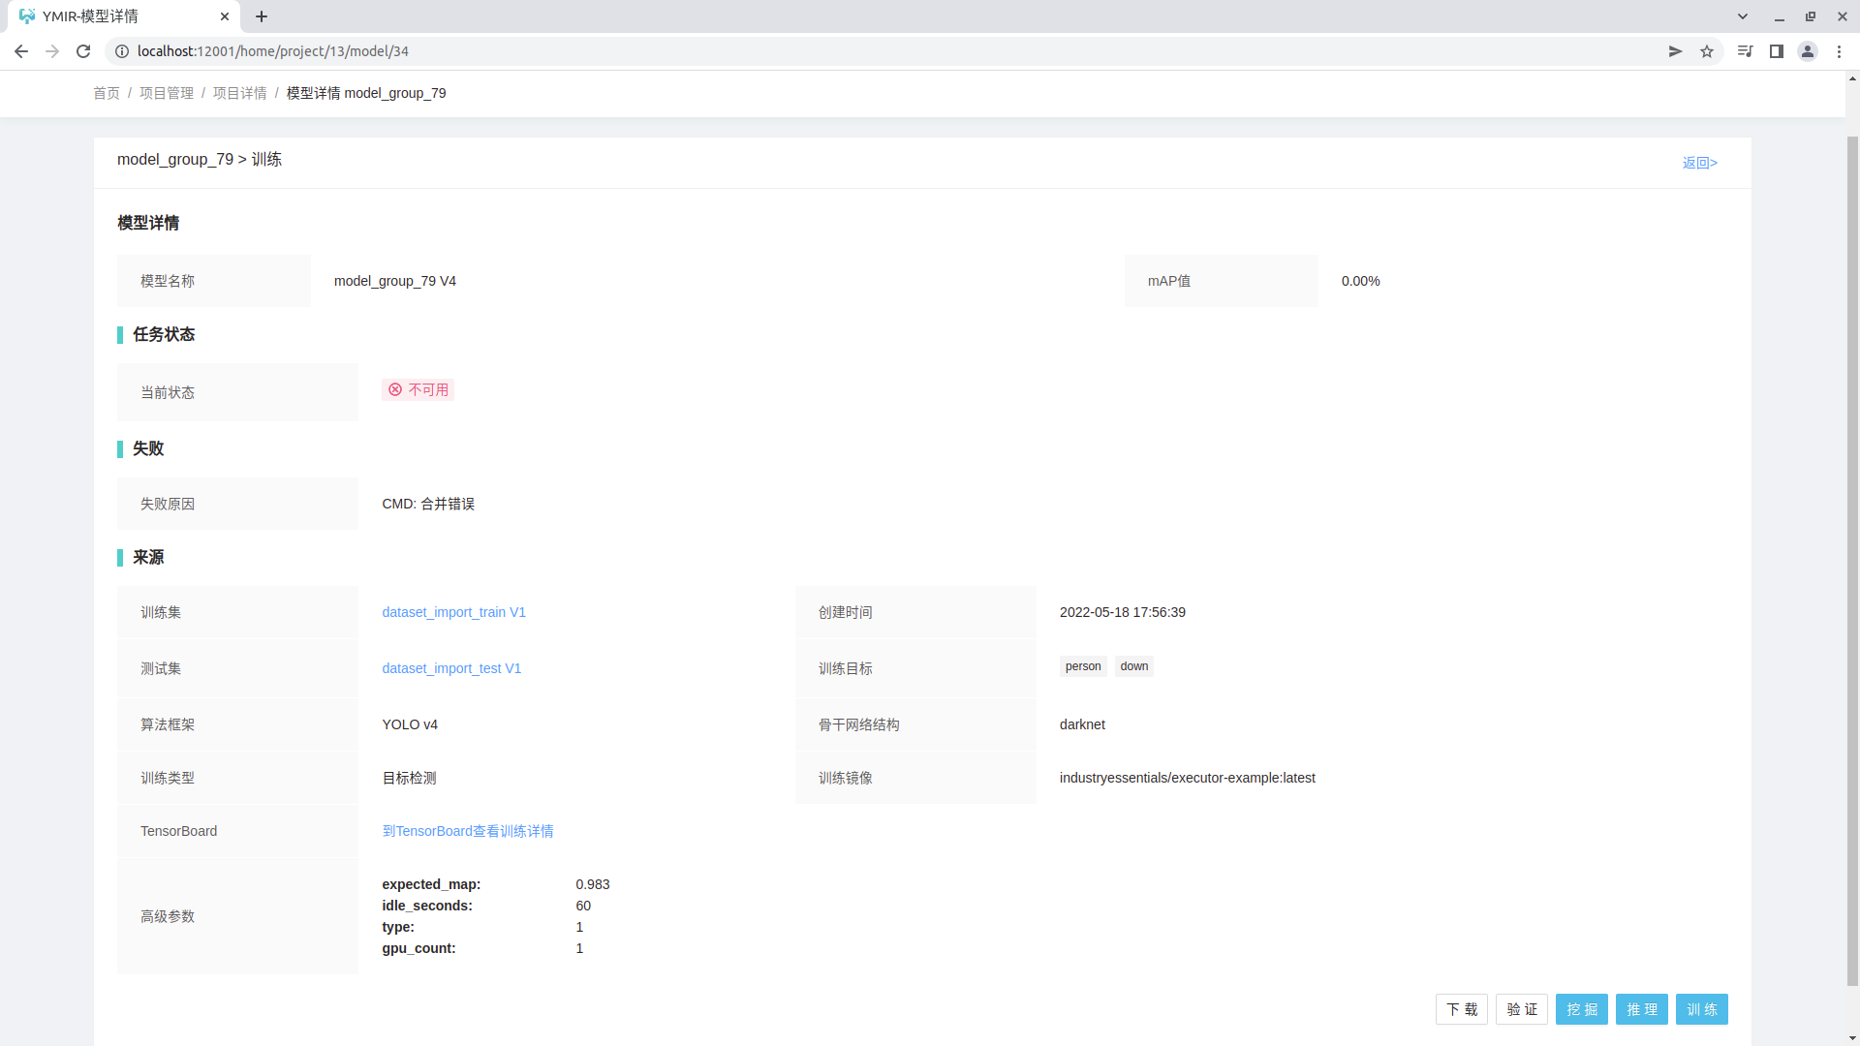Open the TensorBoard training details link
Screen dimensions: 1860x1046
point(468,831)
